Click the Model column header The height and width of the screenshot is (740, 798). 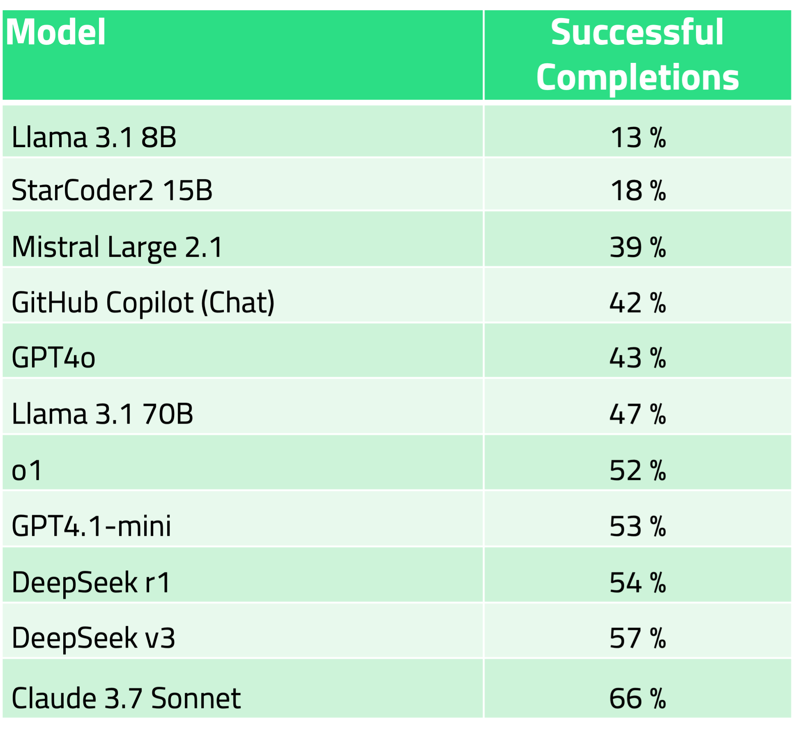click(56, 32)
